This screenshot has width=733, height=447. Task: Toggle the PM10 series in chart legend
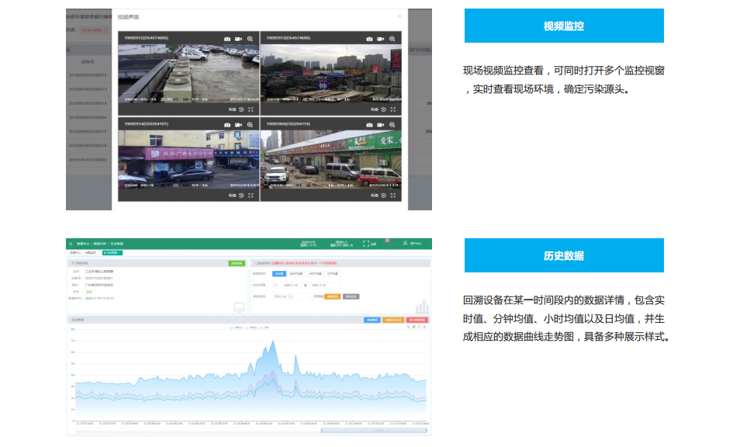pyautogui.click(x=251, y=327)
